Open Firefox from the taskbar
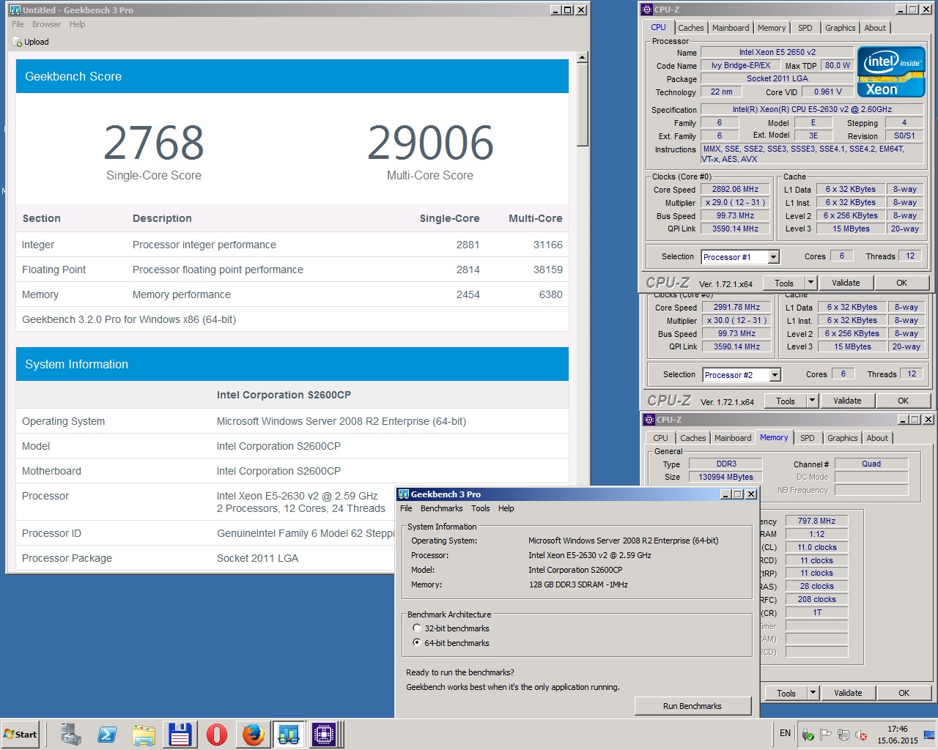 (x=254, y=734)
